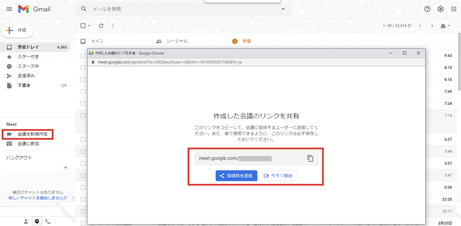Image resolution: width=461 pixels, height=226 pixels.
Task: Click the copy link icon beside the meeting URL
Action: [310, 158]
